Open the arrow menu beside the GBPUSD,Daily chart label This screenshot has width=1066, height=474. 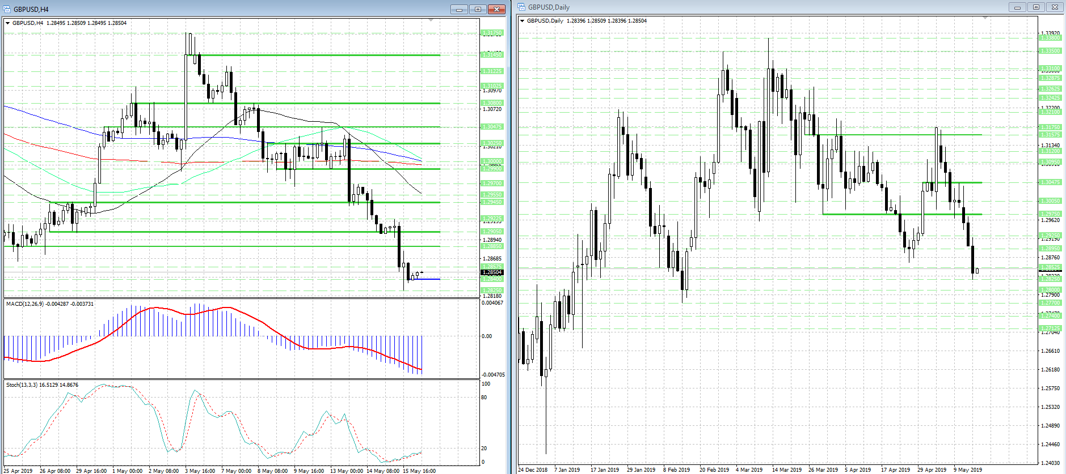pos(522,21)
